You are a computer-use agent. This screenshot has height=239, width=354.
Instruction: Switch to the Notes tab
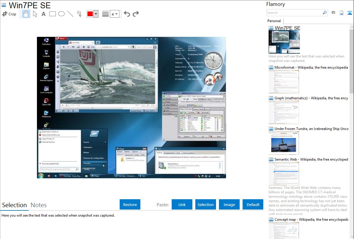39,205
